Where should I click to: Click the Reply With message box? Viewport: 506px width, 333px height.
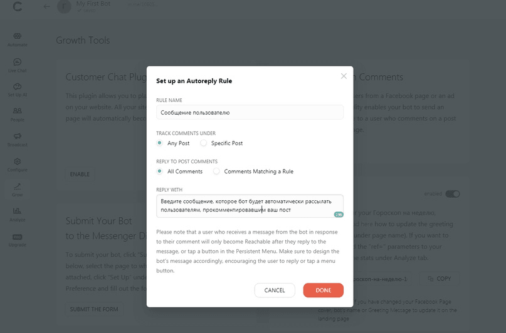point(250,206)
